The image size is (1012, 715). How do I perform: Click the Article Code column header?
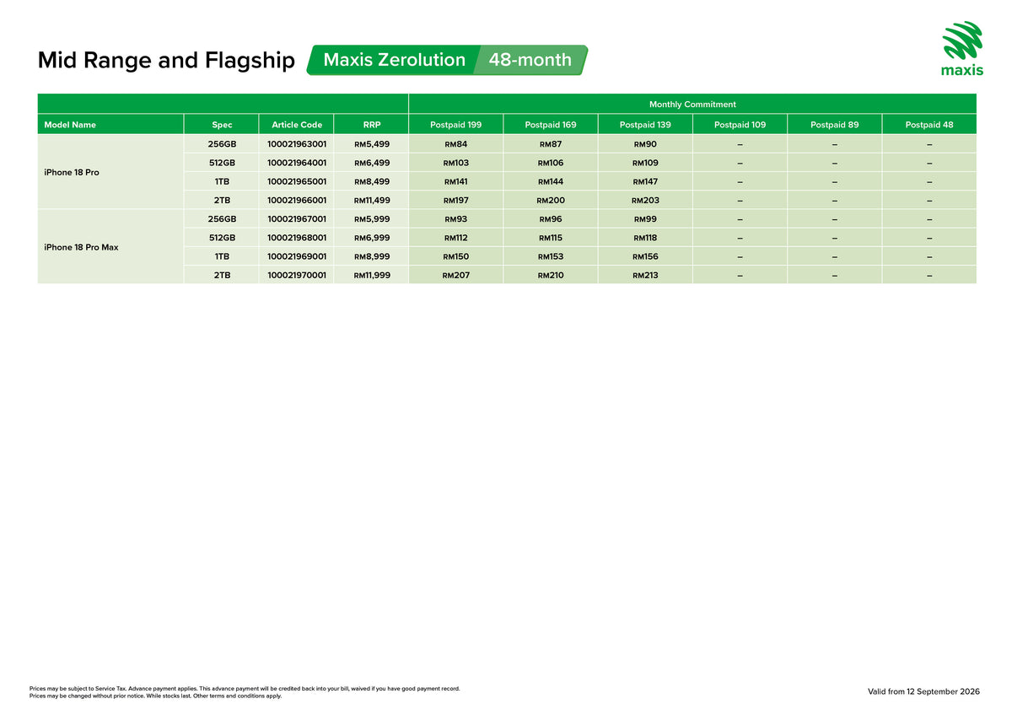[297, 125]
